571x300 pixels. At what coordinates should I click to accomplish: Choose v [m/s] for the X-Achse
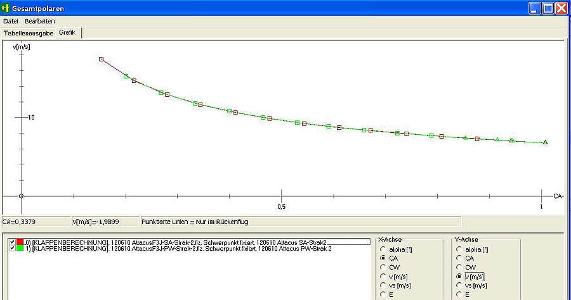tap(384, 277)
